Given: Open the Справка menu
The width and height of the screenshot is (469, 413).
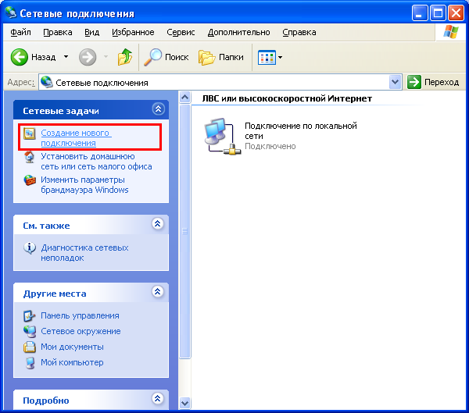Looking at the screenshot, I should (x=299, y=32).
